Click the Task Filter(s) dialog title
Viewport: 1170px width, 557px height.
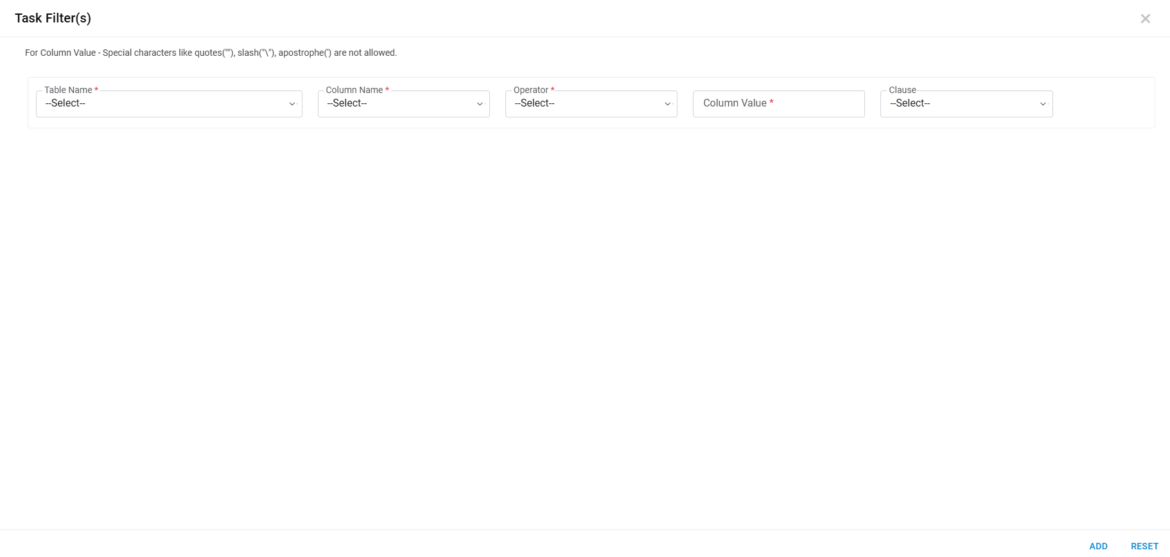click(53, 19)
